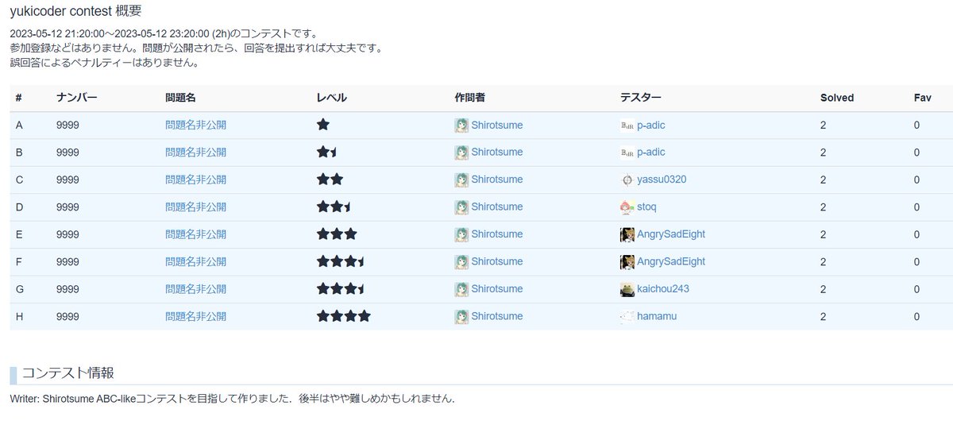This screenshot has height=421, width=953.
Task: Click the コンテスト情報 section heading
Action: pyautogui.click(x=68, y=373)
